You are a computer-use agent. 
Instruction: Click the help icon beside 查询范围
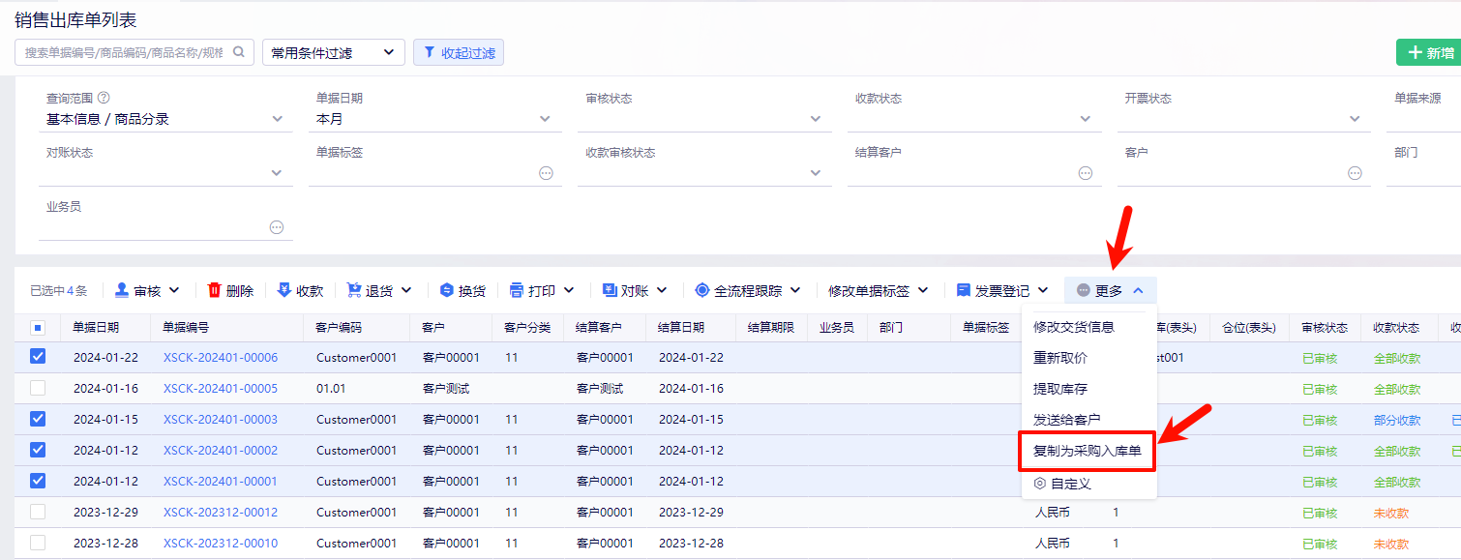(x=104, y=98)
